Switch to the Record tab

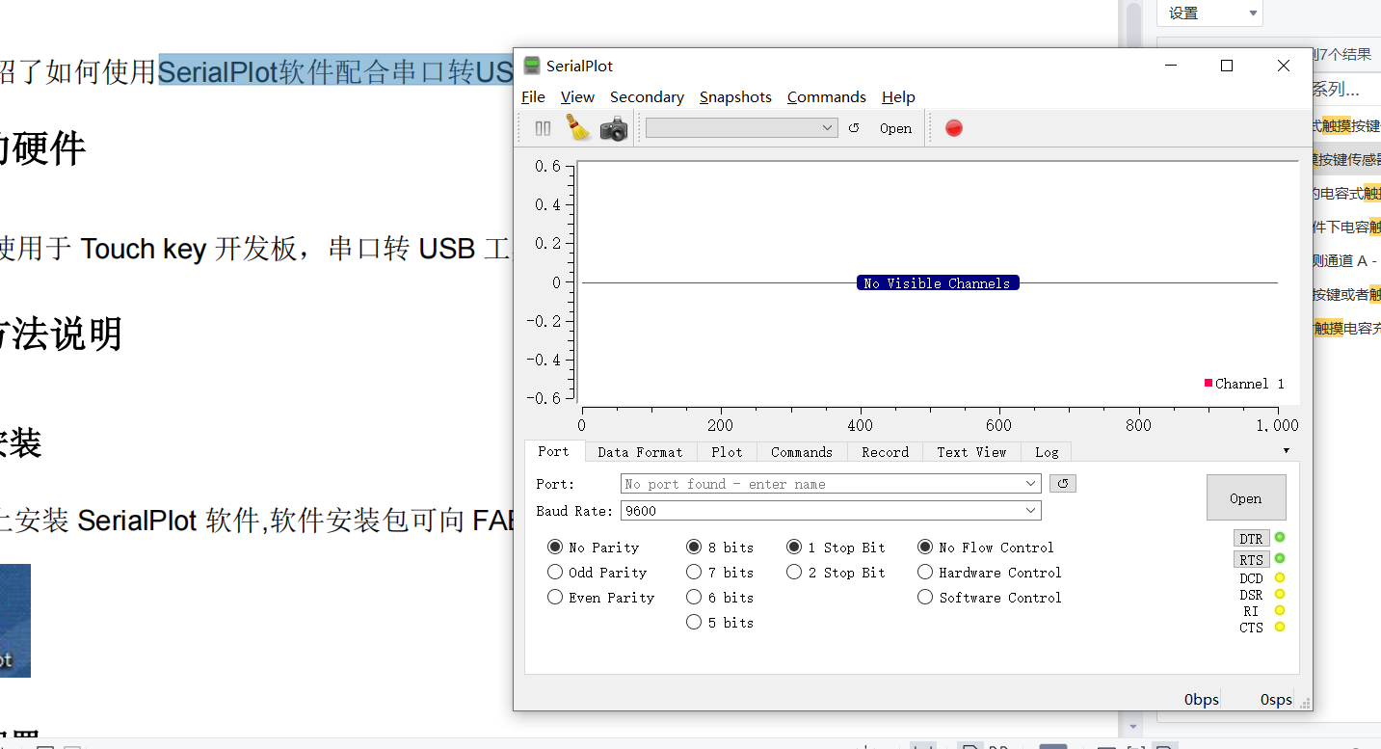(886, 452)
